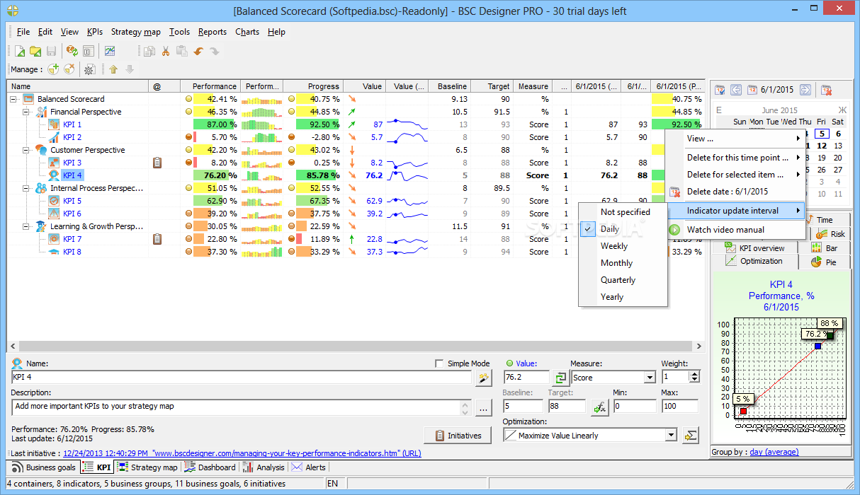Click the Value input field showing 76.2
The width and height of the screenshot is (860, 495).
(x=526, y=378)
